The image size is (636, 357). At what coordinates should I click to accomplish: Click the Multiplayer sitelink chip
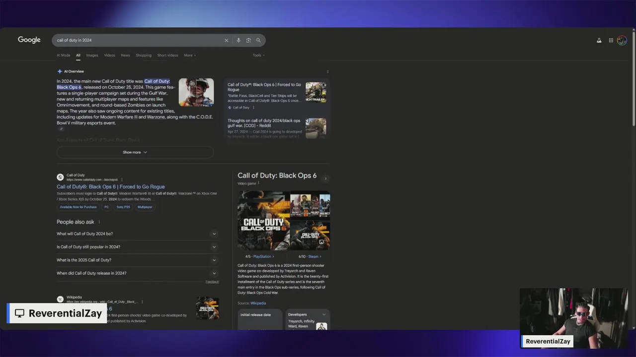click(x=145, y=207)
